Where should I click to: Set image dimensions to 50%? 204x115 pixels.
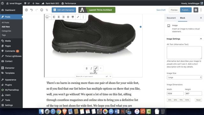pyautogui.click(x=175, y=100)
